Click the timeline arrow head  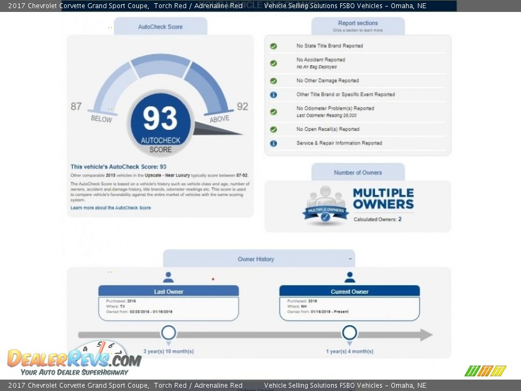click(427, 335)
